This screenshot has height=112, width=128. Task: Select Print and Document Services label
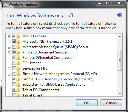point(45,52)
